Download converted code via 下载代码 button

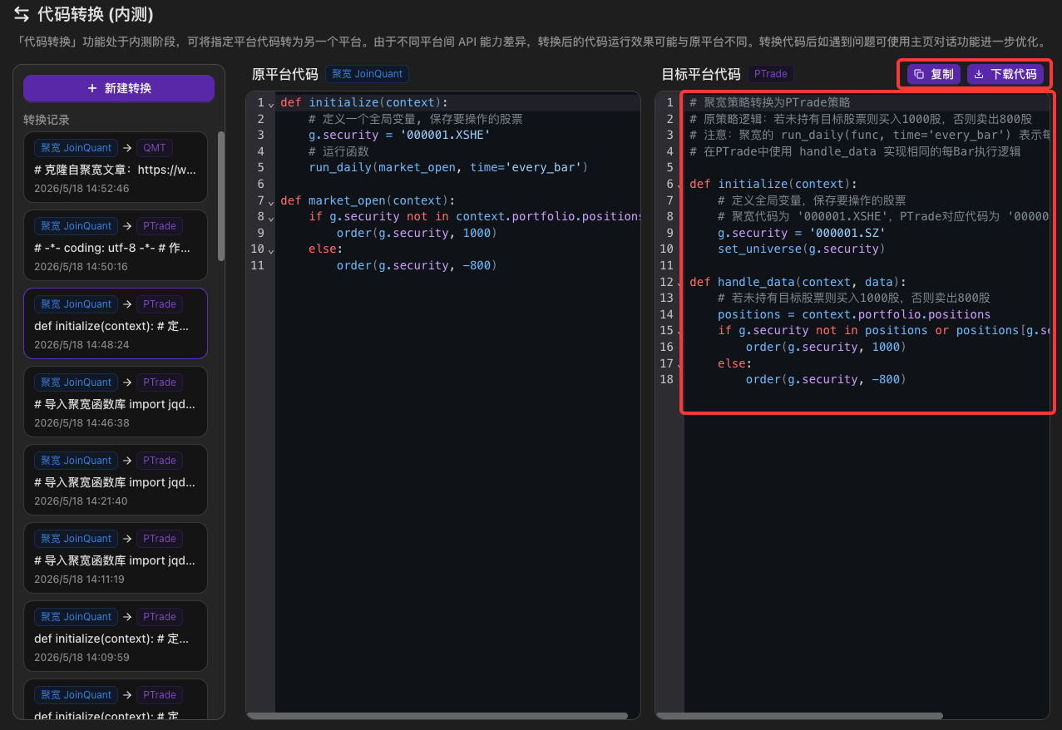(1005, 74)
